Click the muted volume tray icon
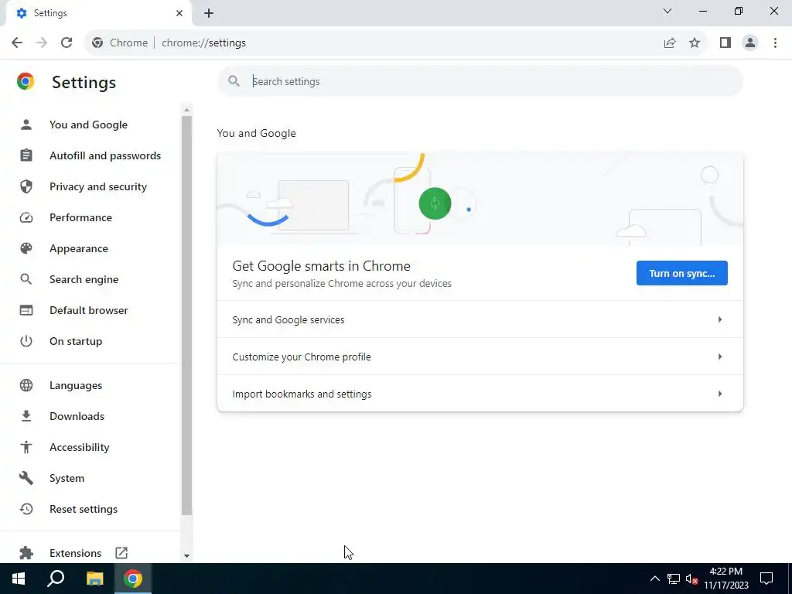The width and height of the screenshot is (792, 594). click(691, 579)
